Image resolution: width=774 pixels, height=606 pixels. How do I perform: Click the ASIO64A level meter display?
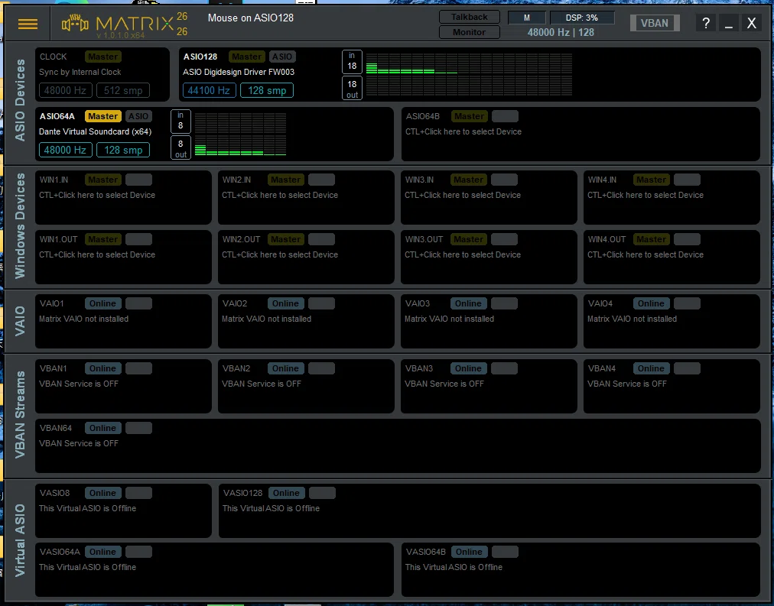pyautogui.click(x=240, y=134)
